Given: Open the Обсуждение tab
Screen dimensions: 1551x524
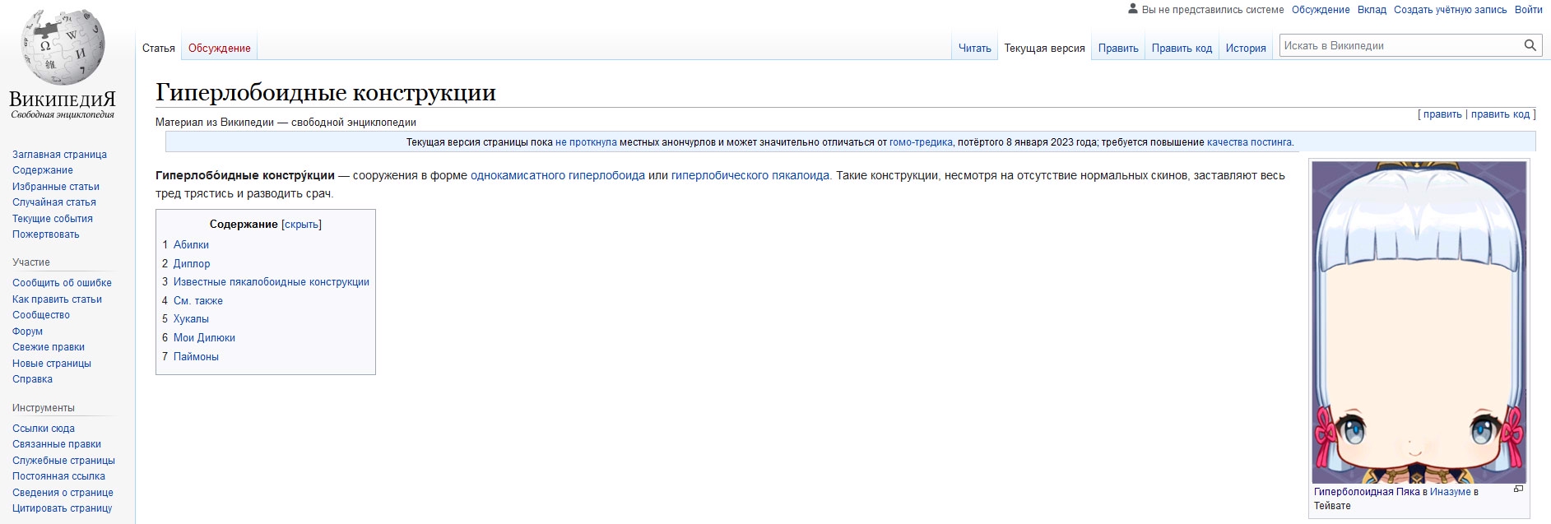Looking at the screenshot, I should pos(219,48).
